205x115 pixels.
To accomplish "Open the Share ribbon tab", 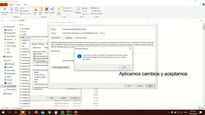I will pos(19,4).
